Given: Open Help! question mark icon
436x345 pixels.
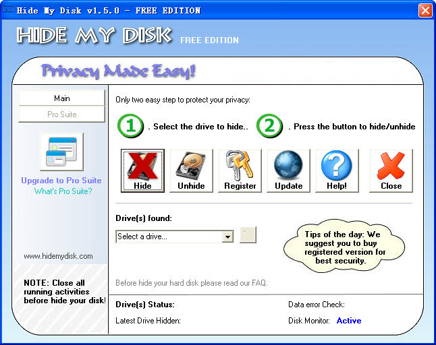Looking at the screenshot, I should pyautogui.click(x=337, y=170).
